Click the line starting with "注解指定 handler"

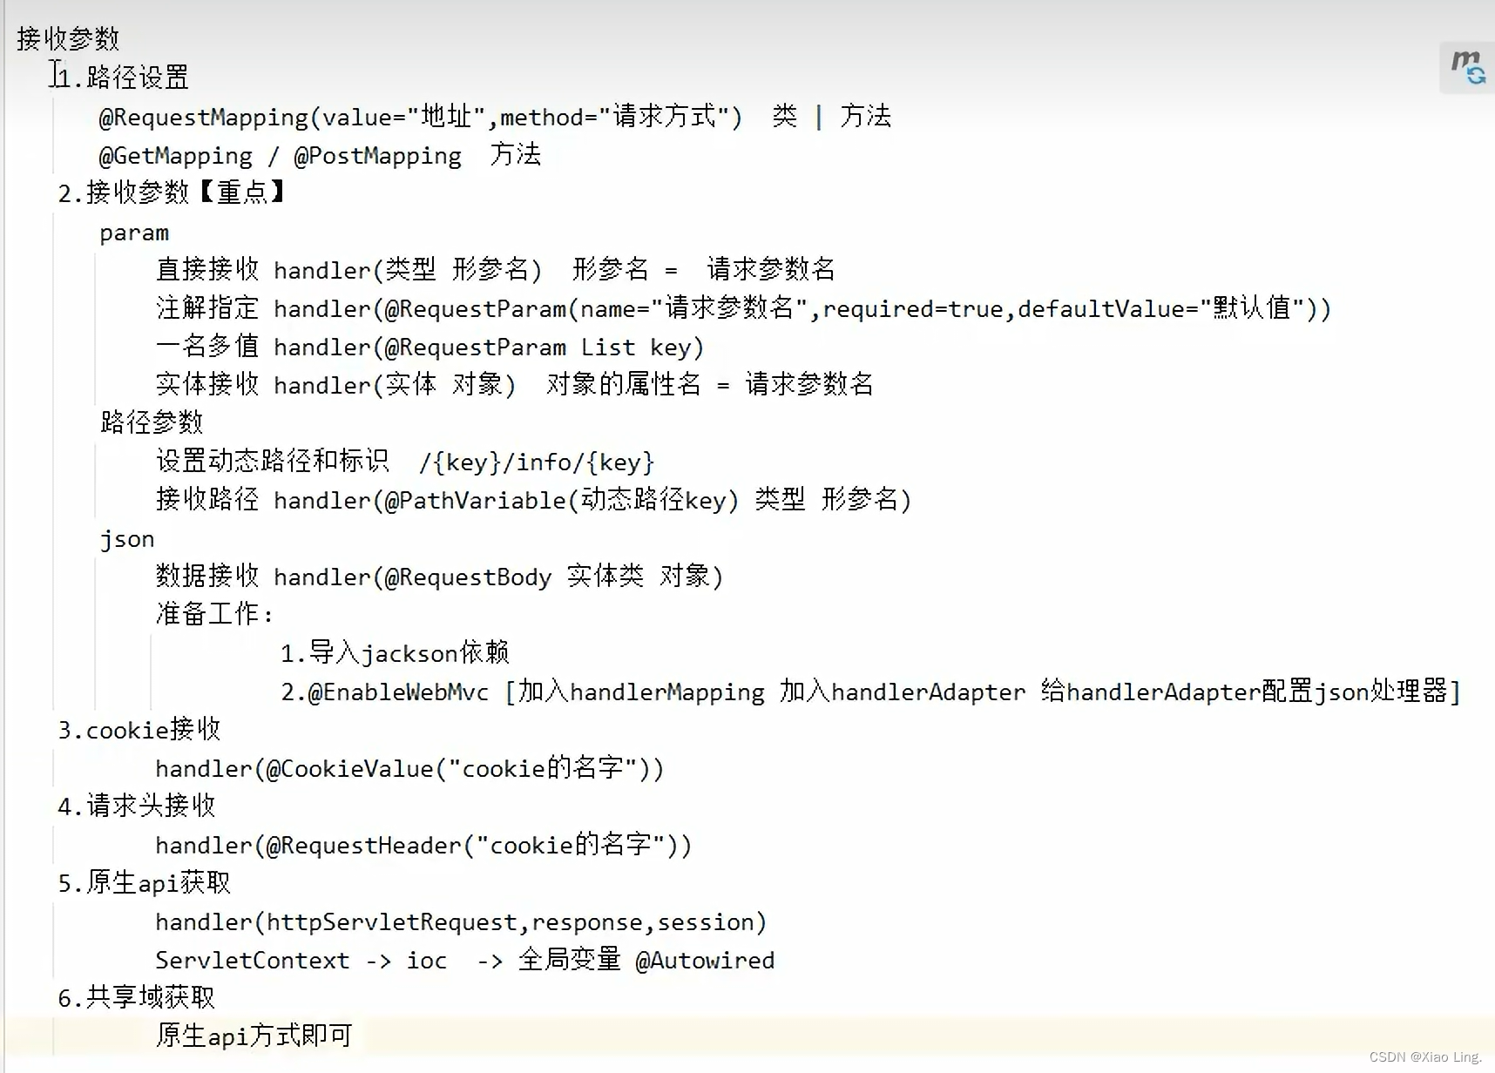[x=743, y=308]
